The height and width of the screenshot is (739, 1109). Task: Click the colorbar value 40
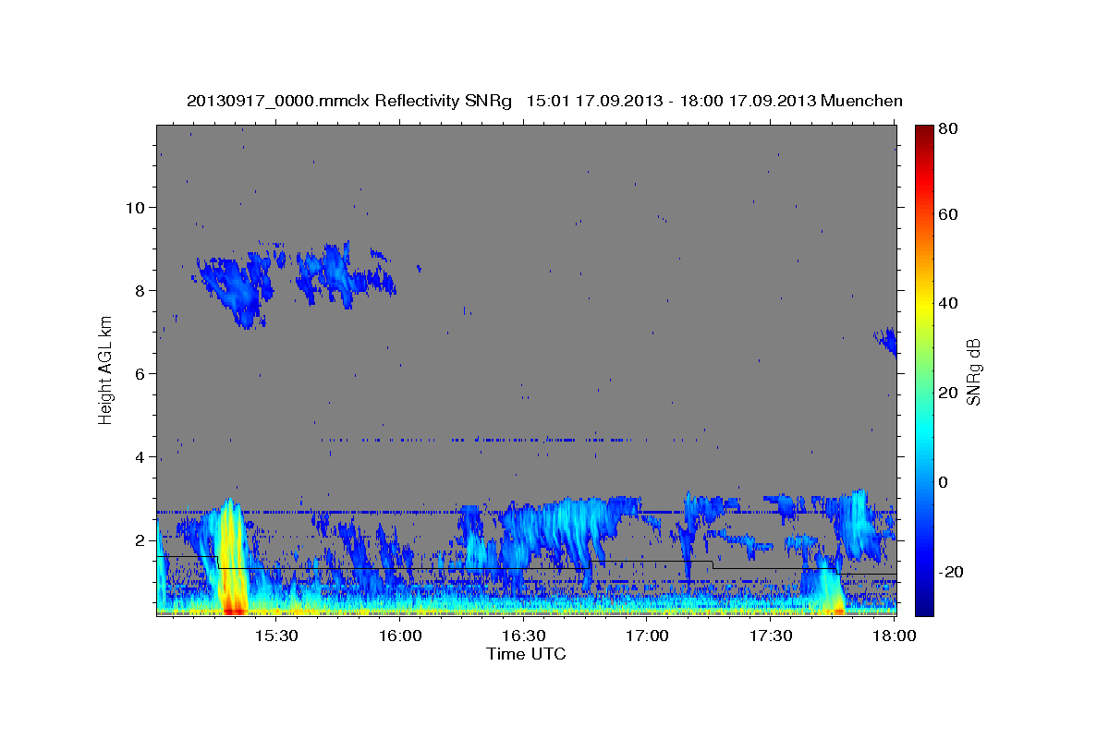click(x=947, y=303)
